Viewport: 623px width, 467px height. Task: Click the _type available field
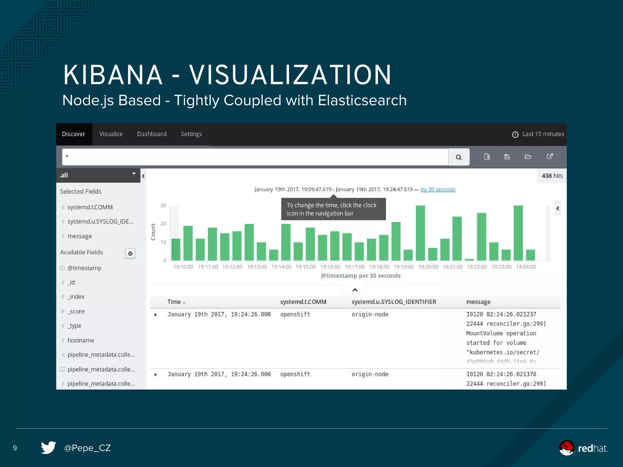74,326
